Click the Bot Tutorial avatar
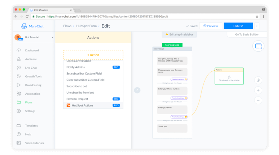Image resolution: width=279 pixels, height=155 pixels. pyautogui.click(x=18, y=37)
